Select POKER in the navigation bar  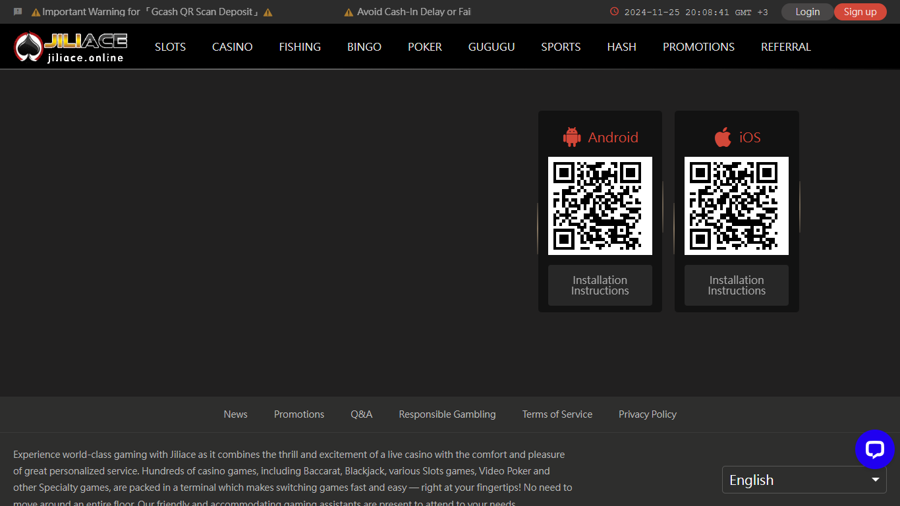tap(425, 47)
